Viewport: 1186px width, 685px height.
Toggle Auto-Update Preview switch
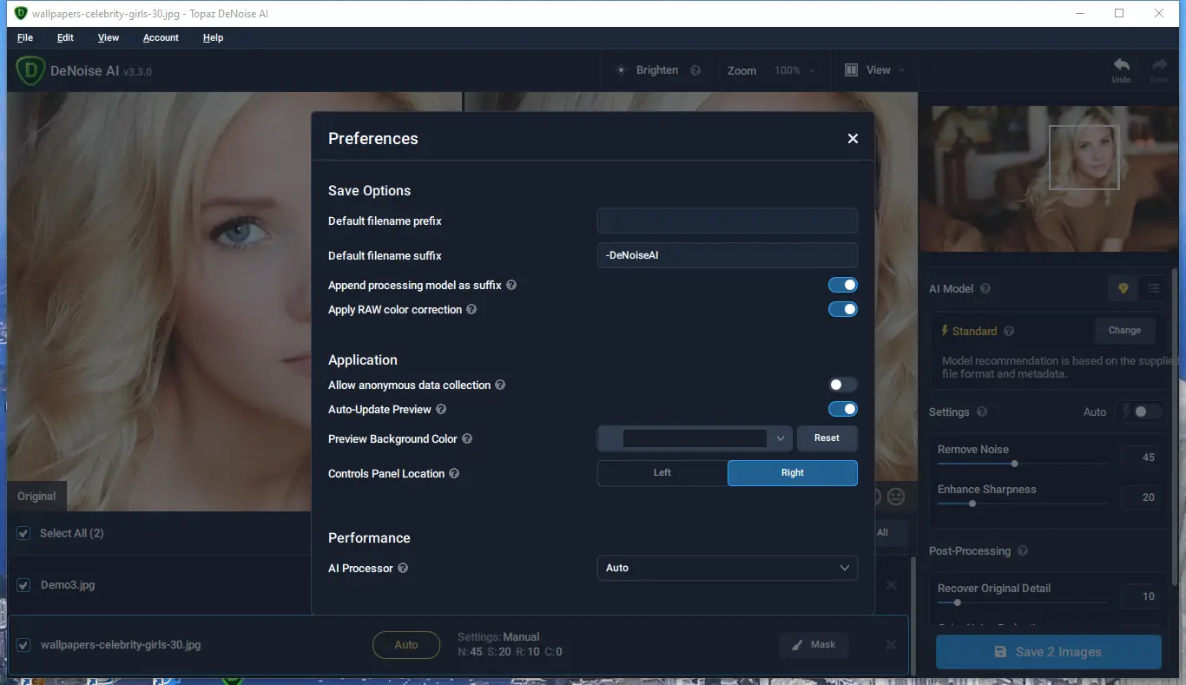[842, 410]
